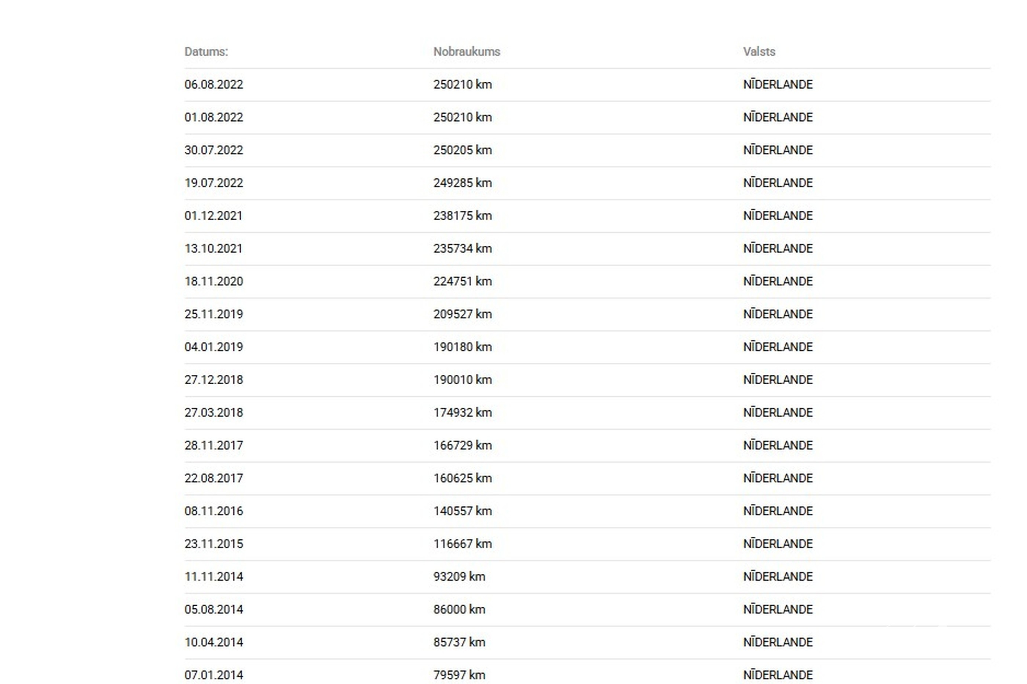
Task: Click the 190180 km mileage entry
Action: click(463, 347)
